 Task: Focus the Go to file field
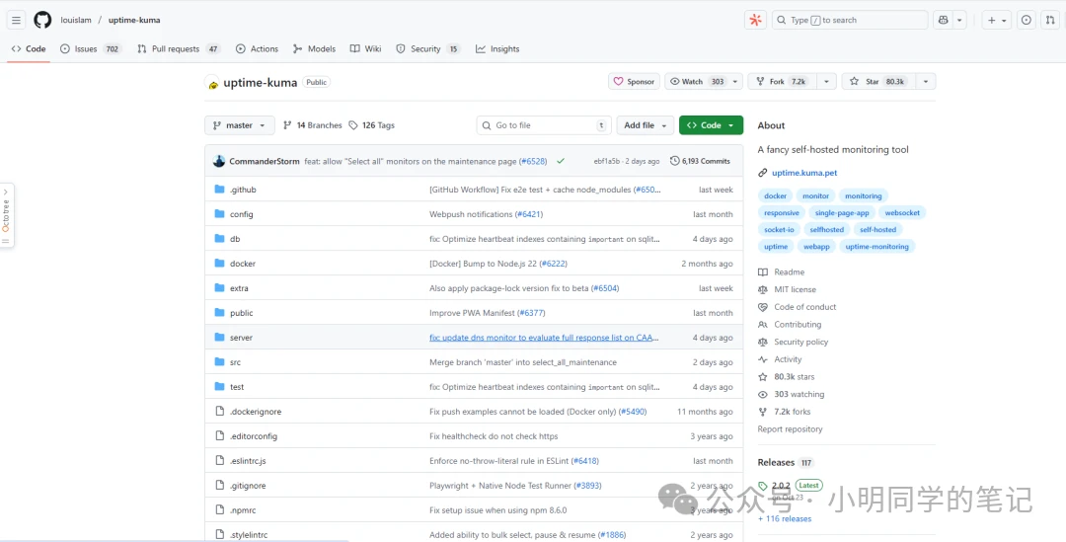point(544,125)
